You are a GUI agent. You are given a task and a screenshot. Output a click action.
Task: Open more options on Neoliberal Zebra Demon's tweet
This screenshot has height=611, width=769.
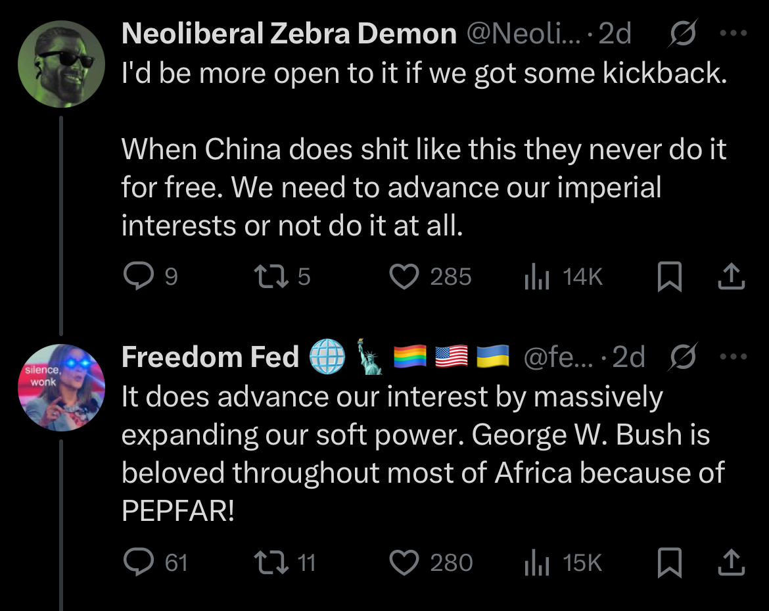(x=734, y=34)
